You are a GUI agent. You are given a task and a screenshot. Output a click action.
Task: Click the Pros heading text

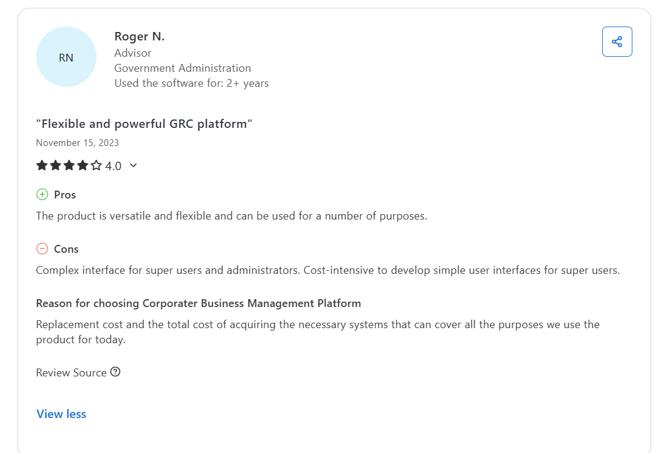coord(65,195)
